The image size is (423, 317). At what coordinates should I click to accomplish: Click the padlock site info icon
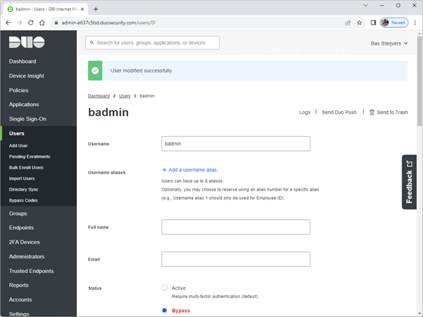coord(56,22)
